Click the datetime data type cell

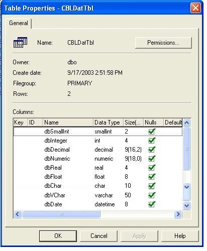(105, 204)
